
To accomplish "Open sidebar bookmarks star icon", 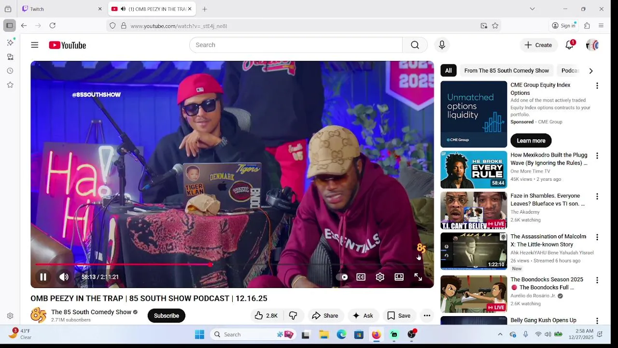I will 10,85.
